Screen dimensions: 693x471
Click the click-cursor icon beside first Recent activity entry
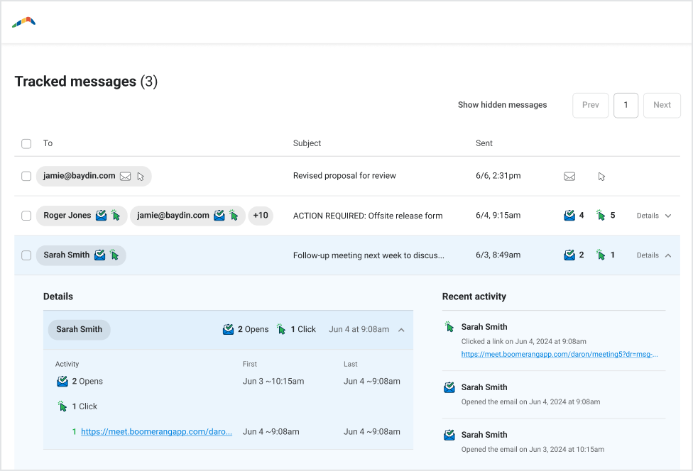pos(449,327)
